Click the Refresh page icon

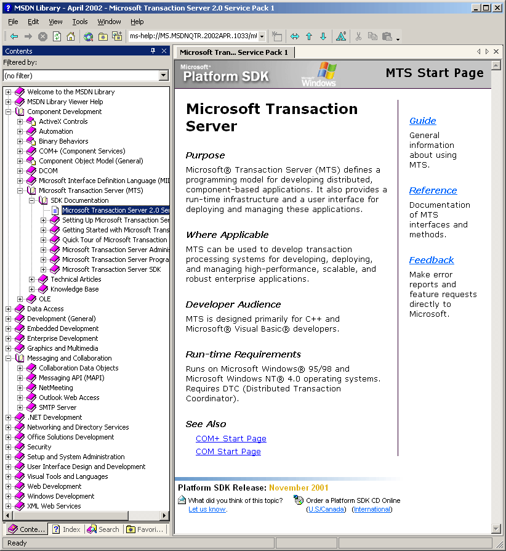coord(57,36)
